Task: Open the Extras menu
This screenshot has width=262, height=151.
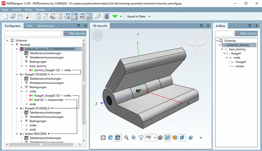Action: pyautogui.click(x=29, y=9)
